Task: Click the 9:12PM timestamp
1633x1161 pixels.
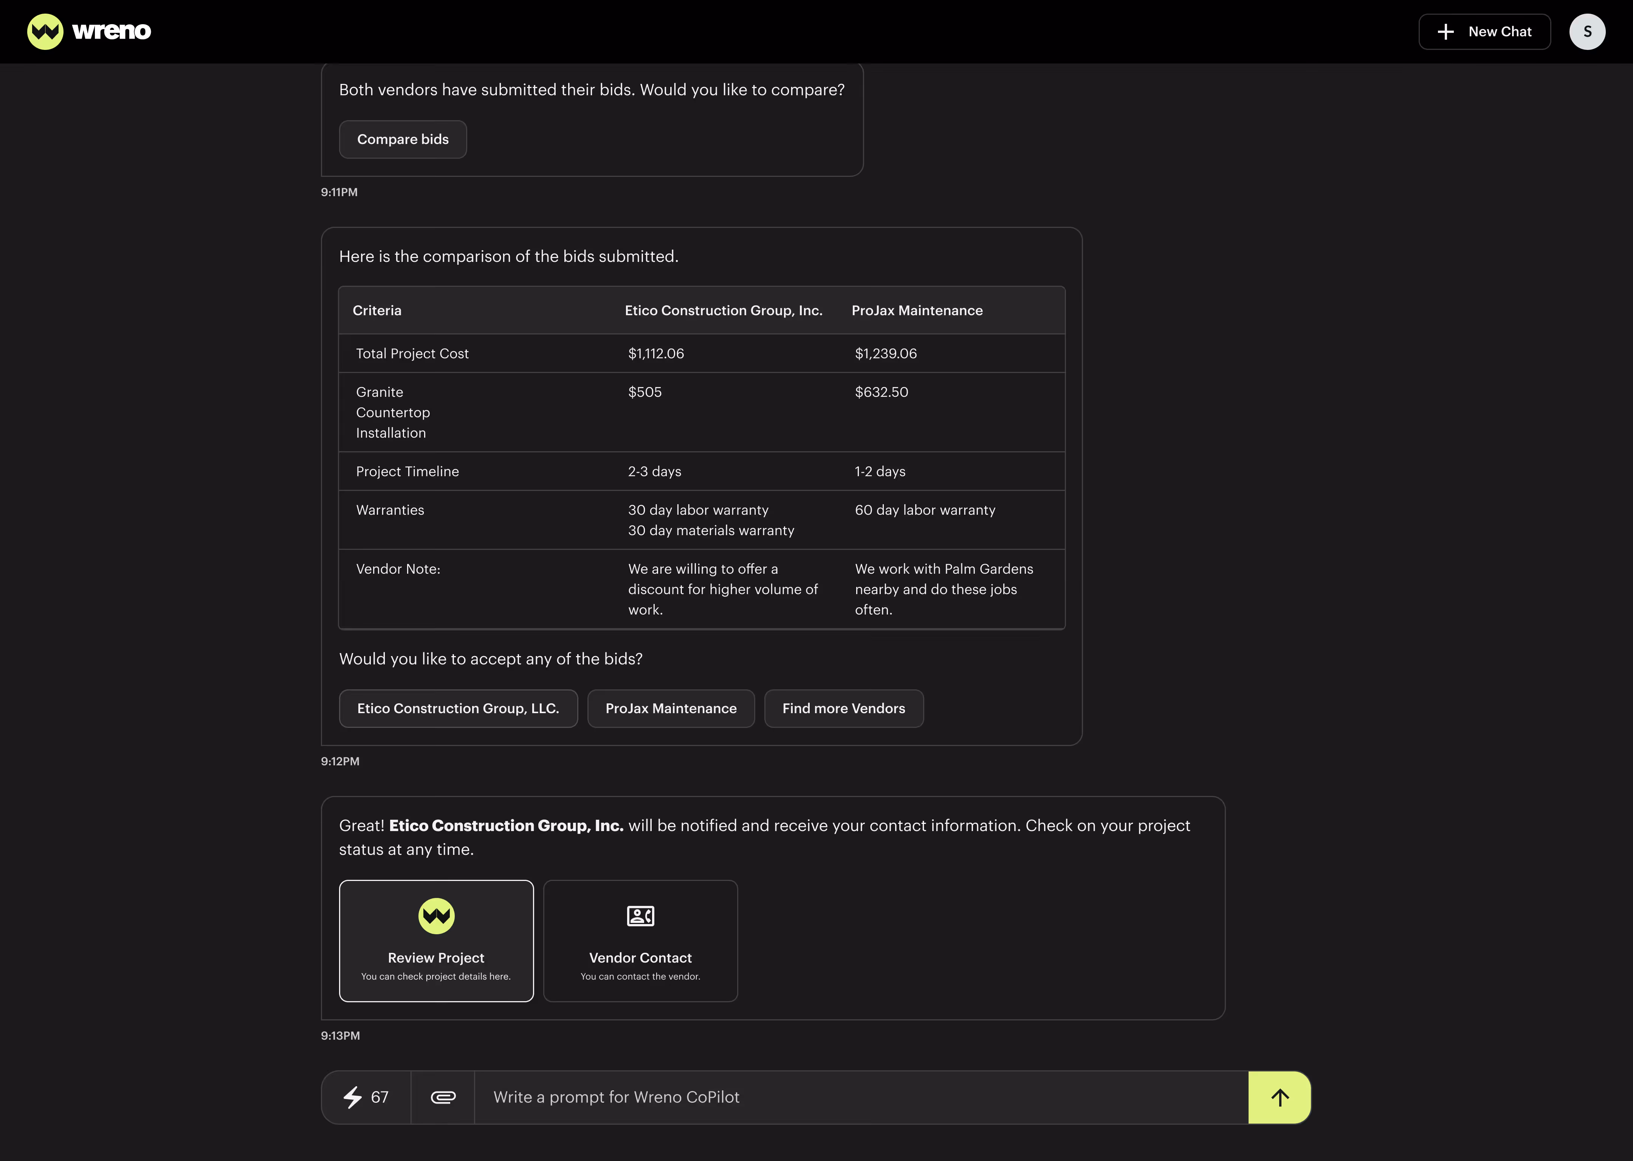Action: tap(339, 761)
